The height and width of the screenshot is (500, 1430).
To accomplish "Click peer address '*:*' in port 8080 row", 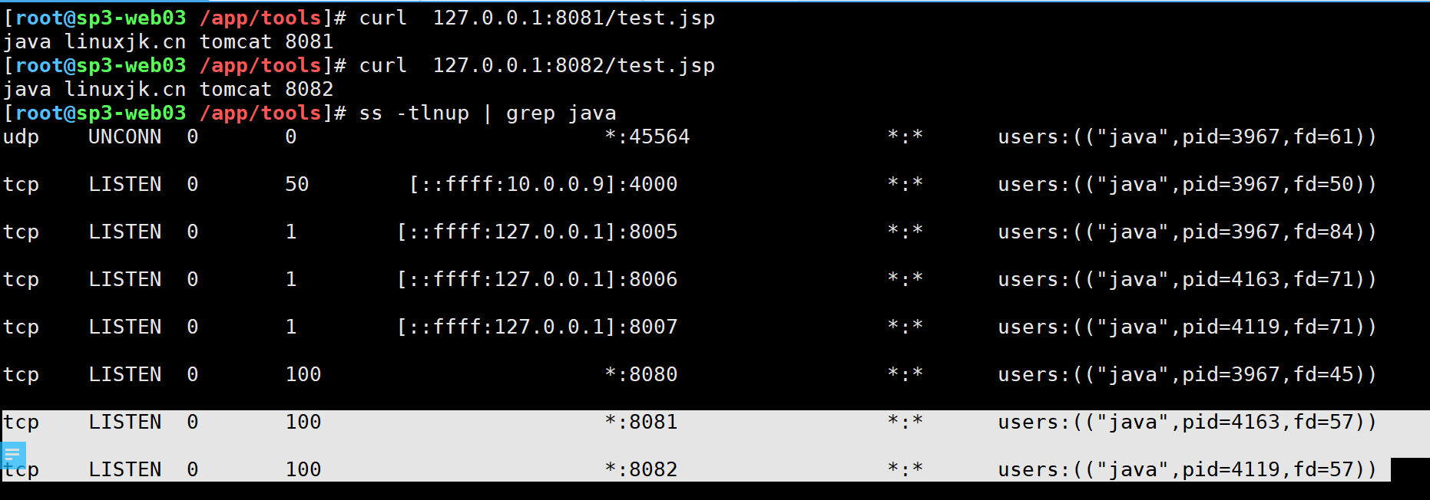I will [905, 375].
